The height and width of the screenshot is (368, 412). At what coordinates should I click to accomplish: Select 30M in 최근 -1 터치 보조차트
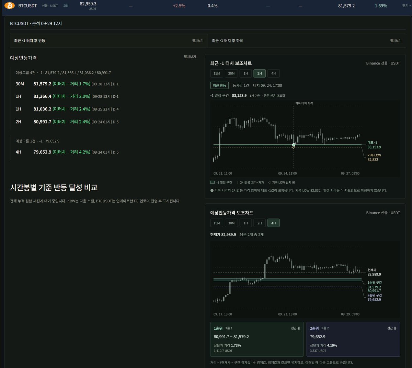[231, 73]
